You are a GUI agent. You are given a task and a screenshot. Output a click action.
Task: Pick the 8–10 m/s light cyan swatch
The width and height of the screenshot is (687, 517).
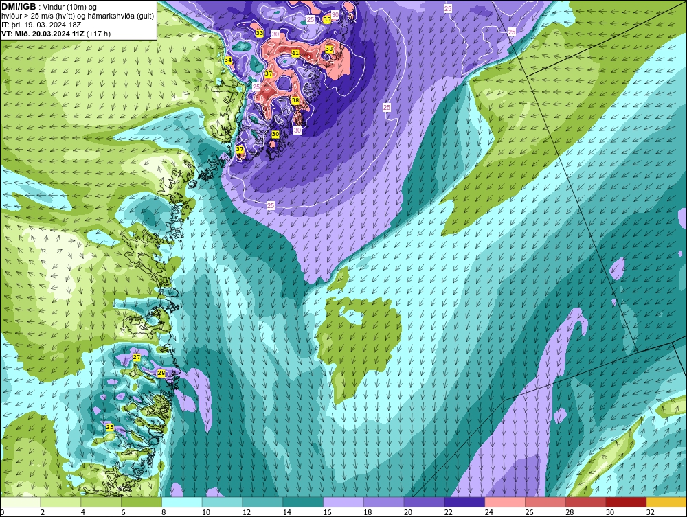pos(182,502)
